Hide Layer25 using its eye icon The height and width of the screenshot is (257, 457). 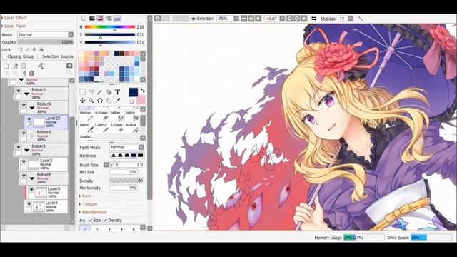tap(29, 119)
